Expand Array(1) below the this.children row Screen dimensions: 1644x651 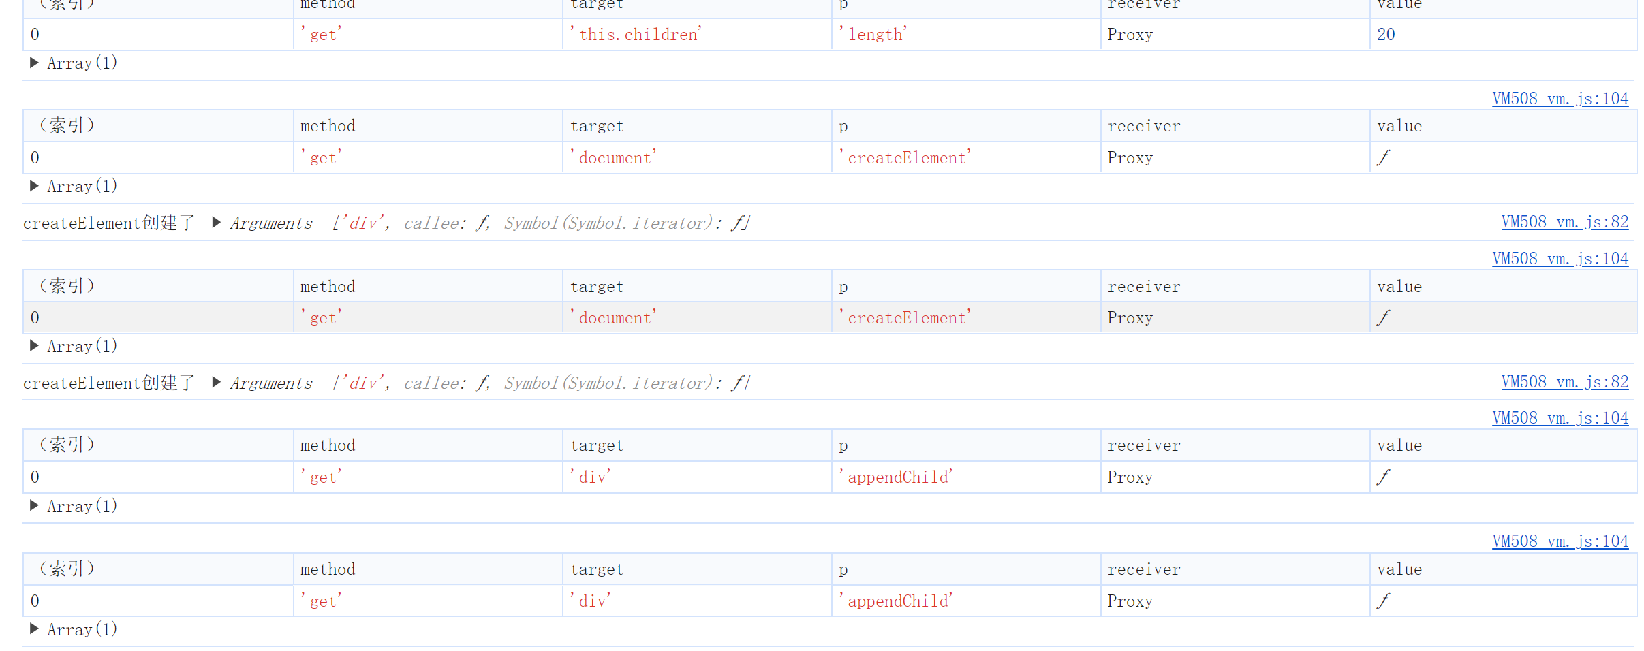(34, 63)
